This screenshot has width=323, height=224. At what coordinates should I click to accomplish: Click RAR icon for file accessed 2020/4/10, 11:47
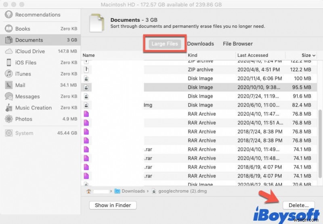[x=86, y=114]
